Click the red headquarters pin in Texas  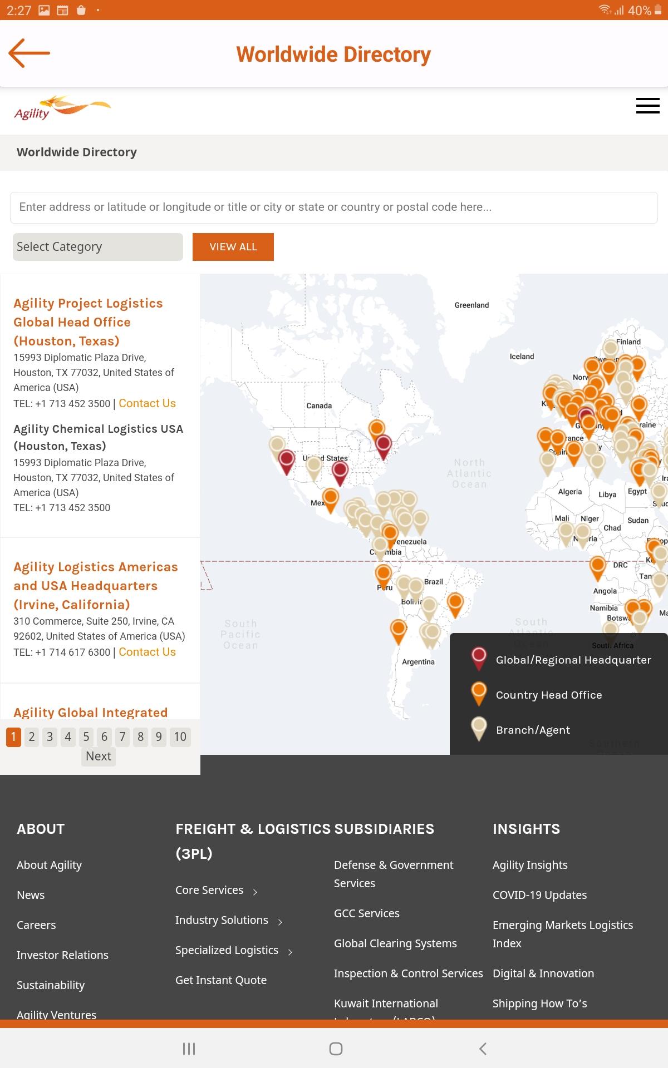coord(340,473)
